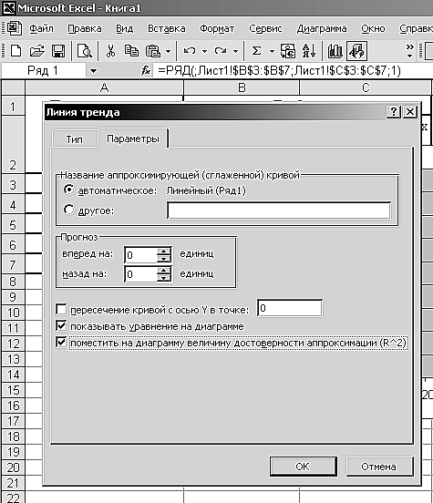Open the Undo history dropdown arrow
433x503 pixels.
coord(204,51)
